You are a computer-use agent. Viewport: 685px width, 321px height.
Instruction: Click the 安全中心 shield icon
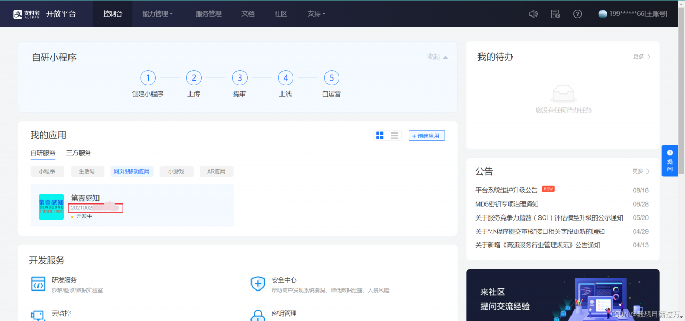click(258, 284)
